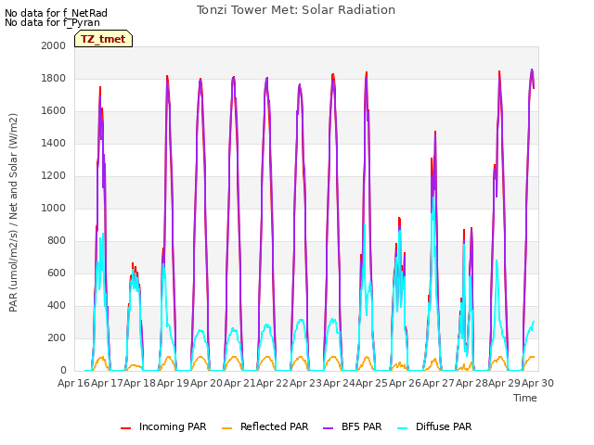Click the Apr 18 x-axis date label
Viewport: 594px width, 445px height.
[x=140, y=383]
